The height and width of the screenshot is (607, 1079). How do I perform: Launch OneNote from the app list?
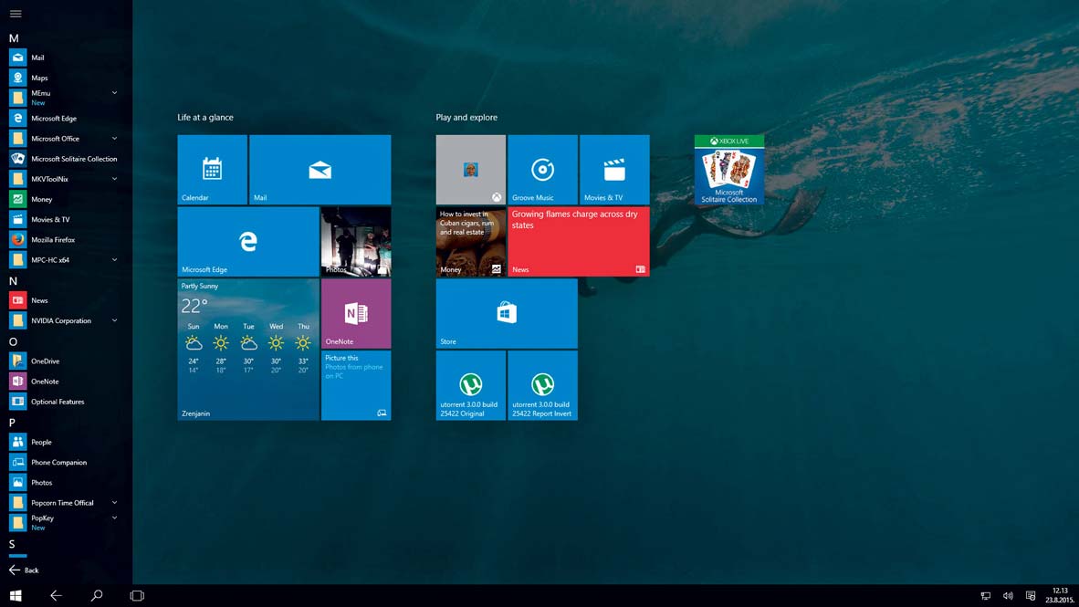63,382
